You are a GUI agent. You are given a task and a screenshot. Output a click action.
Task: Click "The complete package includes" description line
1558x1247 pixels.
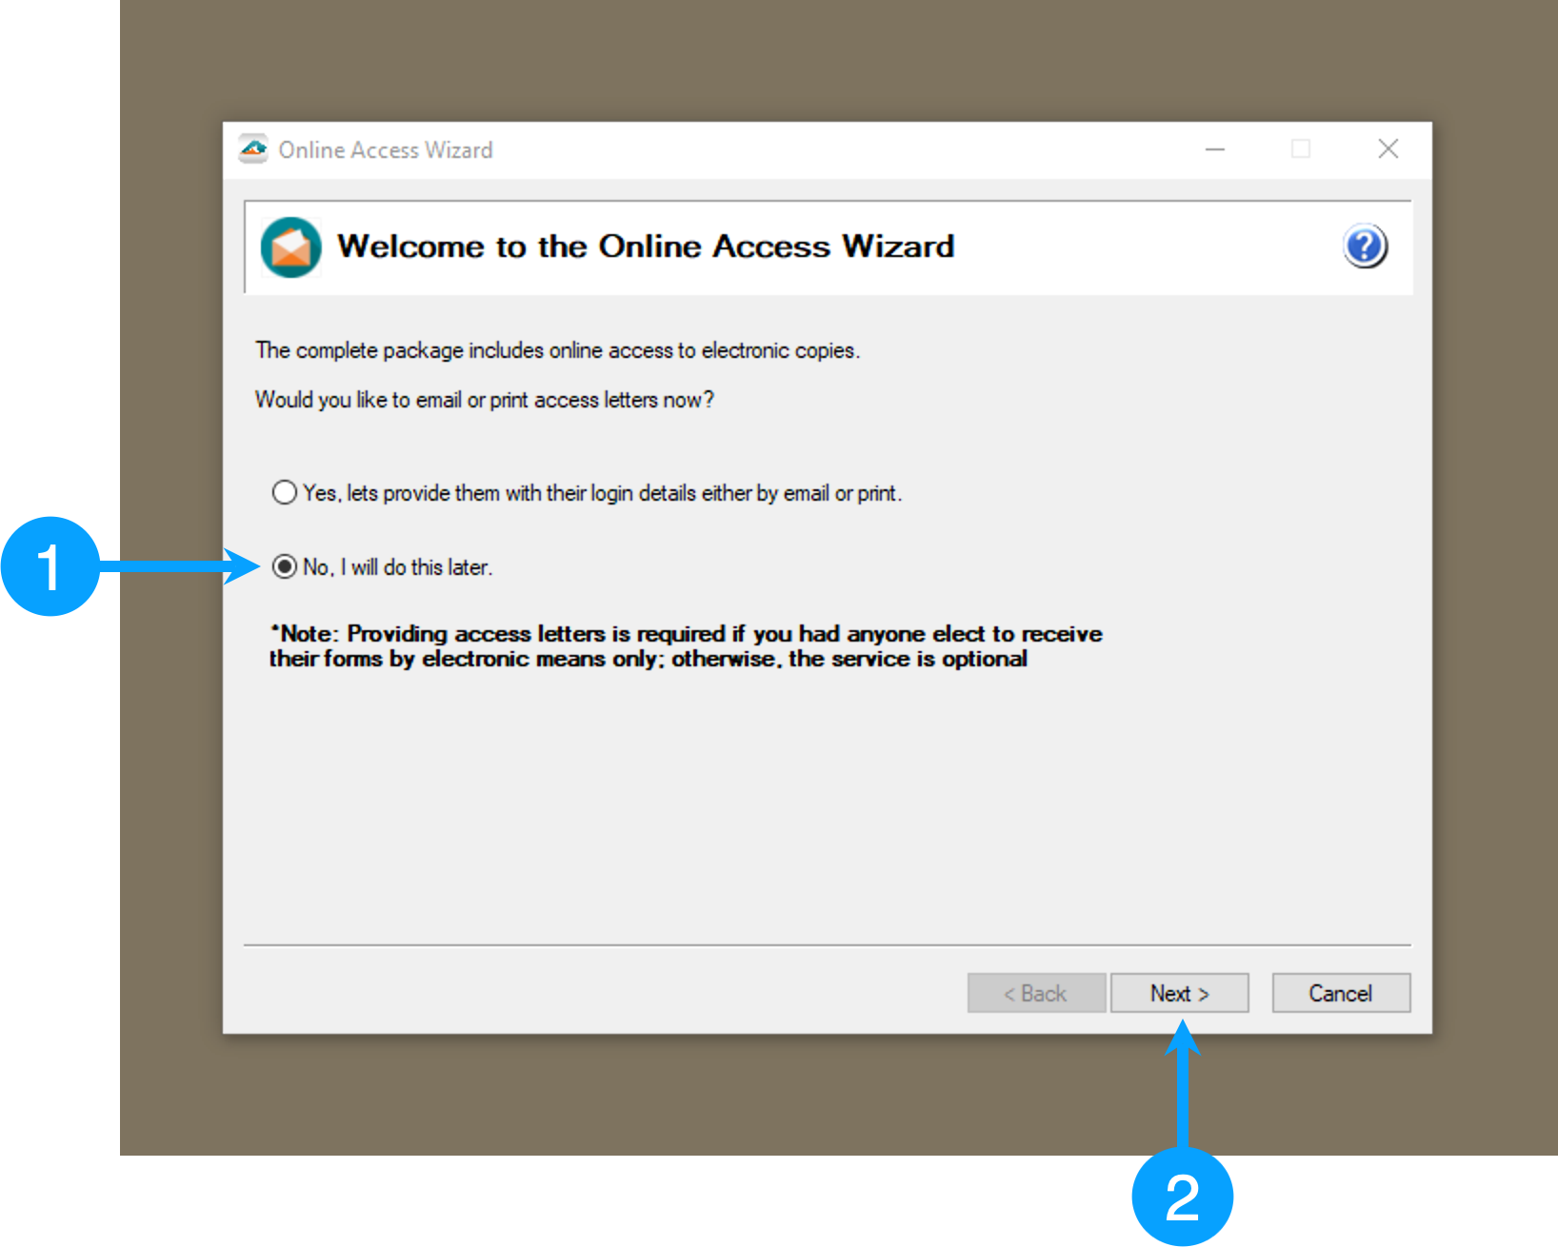click(557, 350)
